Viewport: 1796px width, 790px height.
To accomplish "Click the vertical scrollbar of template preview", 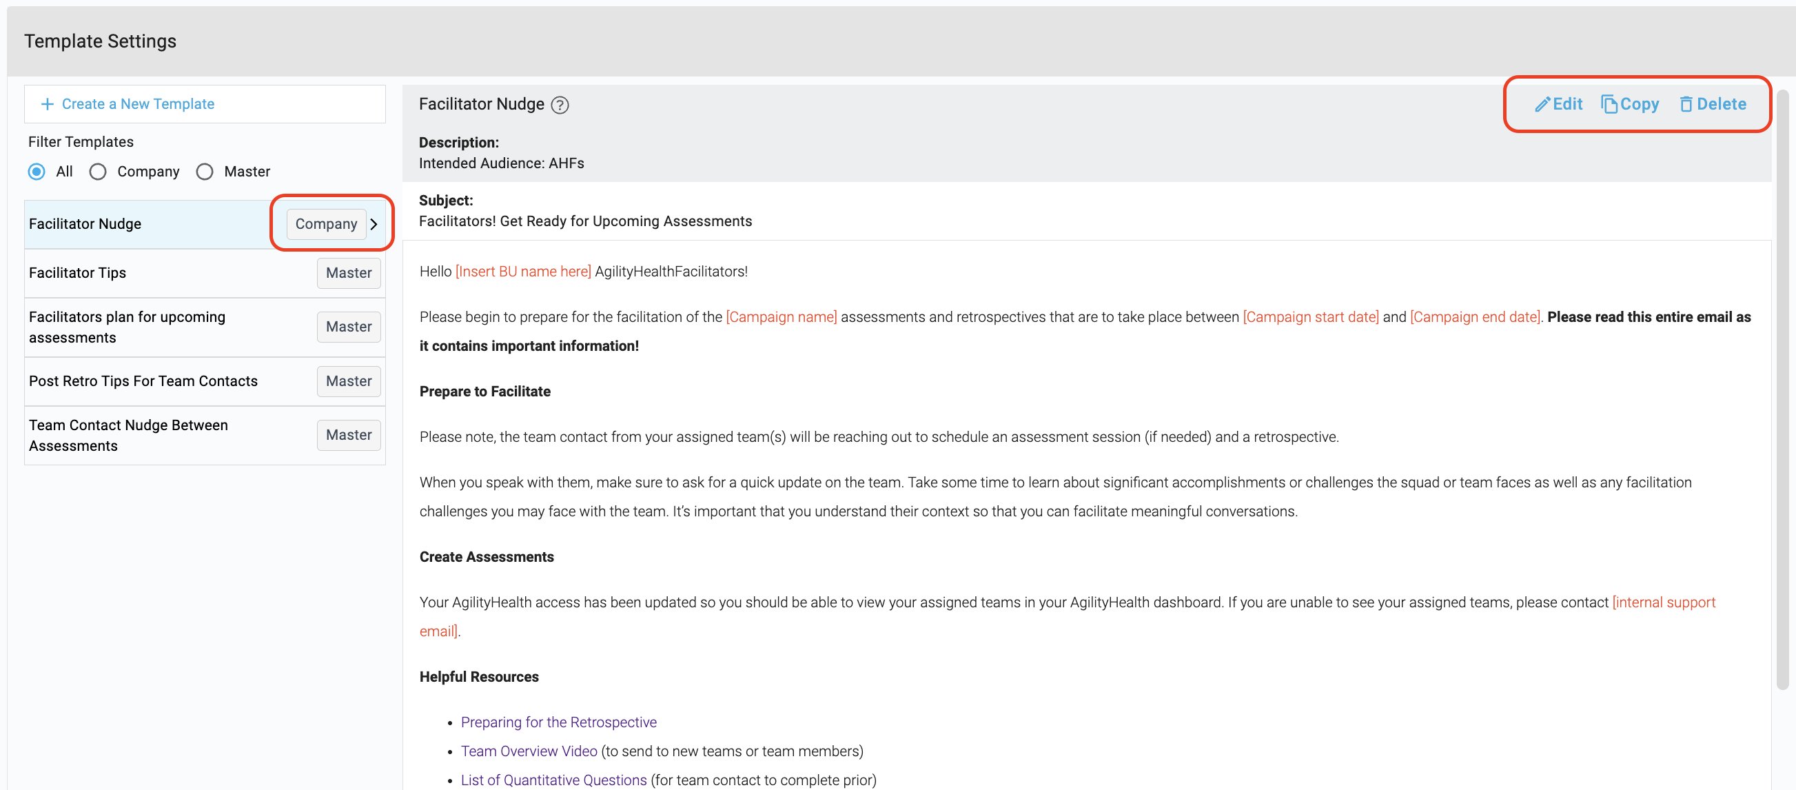I will point(1783,389).
